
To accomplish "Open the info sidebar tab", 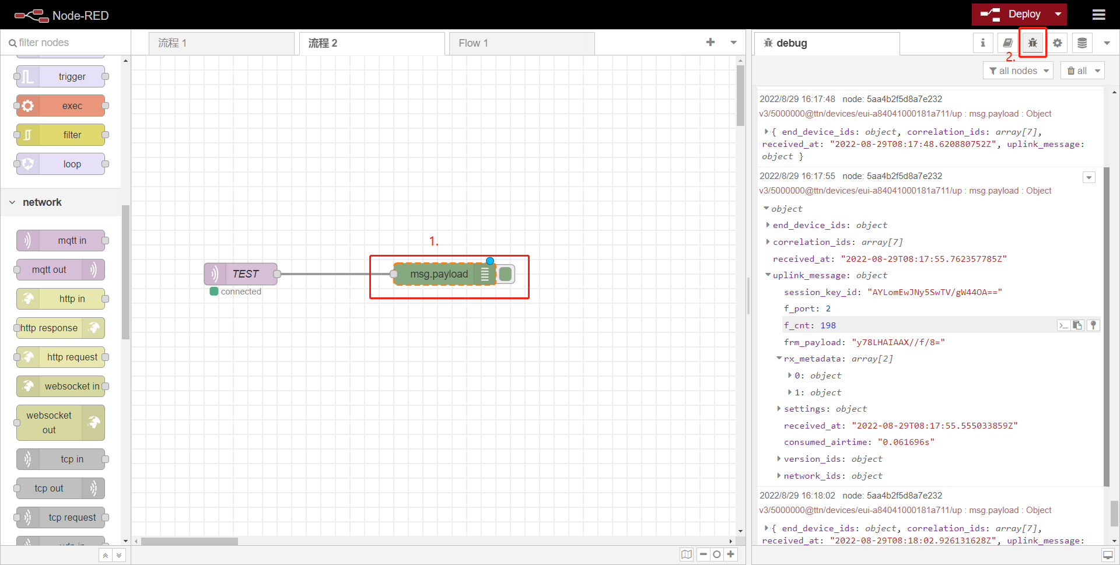I will [983, 43].
